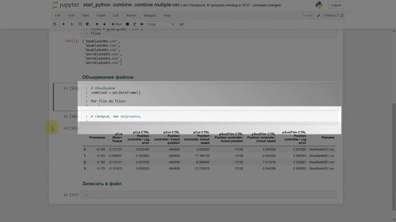Open the Cell menu
Image resolution: width=396 pixels, height=222 pixels.
pyautogui.click(x=116, y=15)
